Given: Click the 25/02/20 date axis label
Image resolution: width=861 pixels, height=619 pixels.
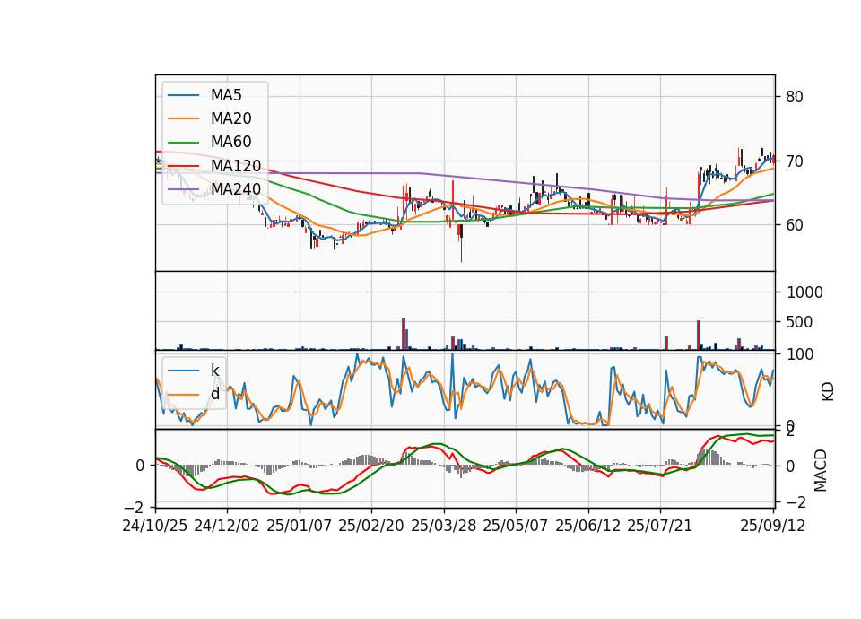Looking at the screenshot, I should click(371, 526).
